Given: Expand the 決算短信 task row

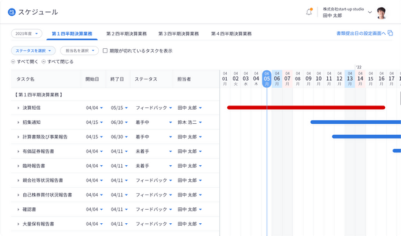Looking at the screenshot, I should tap(18, 108).
